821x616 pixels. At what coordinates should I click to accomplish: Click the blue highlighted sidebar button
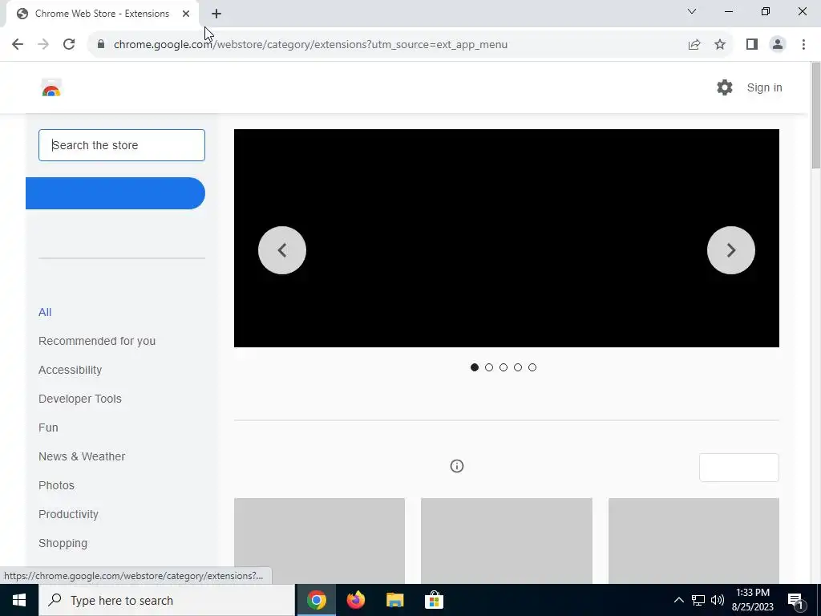(x=115, y=193)
